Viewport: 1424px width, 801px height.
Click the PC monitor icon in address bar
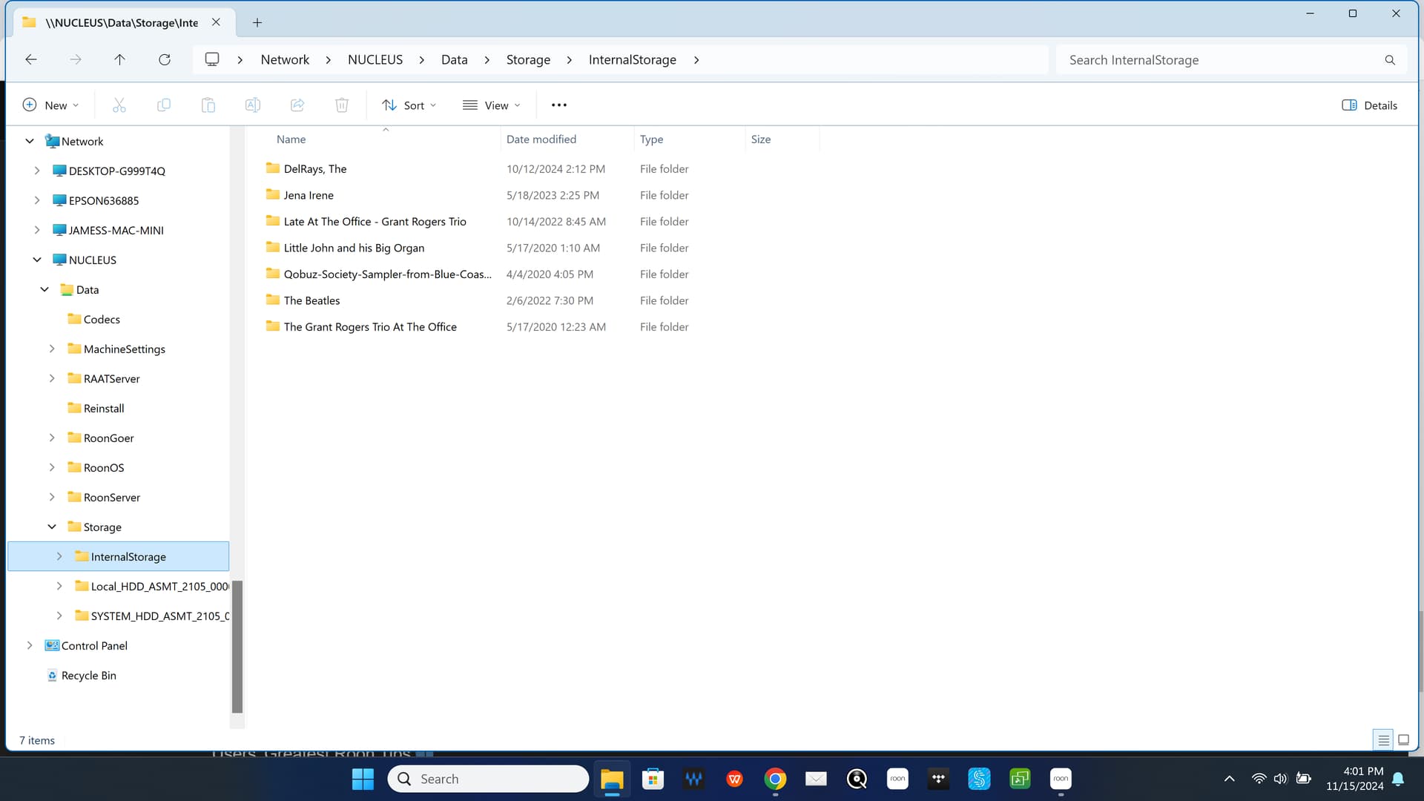[x=212, y=59]
